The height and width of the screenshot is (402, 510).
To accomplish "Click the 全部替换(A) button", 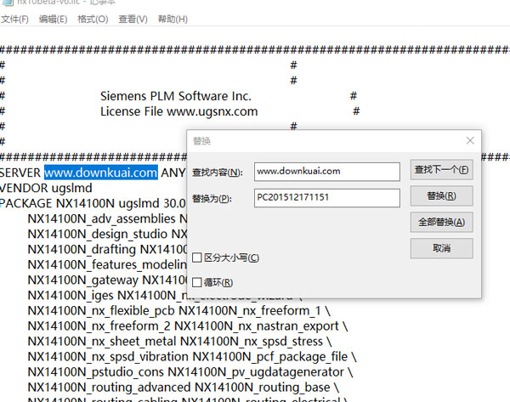I will pos(441,222).
